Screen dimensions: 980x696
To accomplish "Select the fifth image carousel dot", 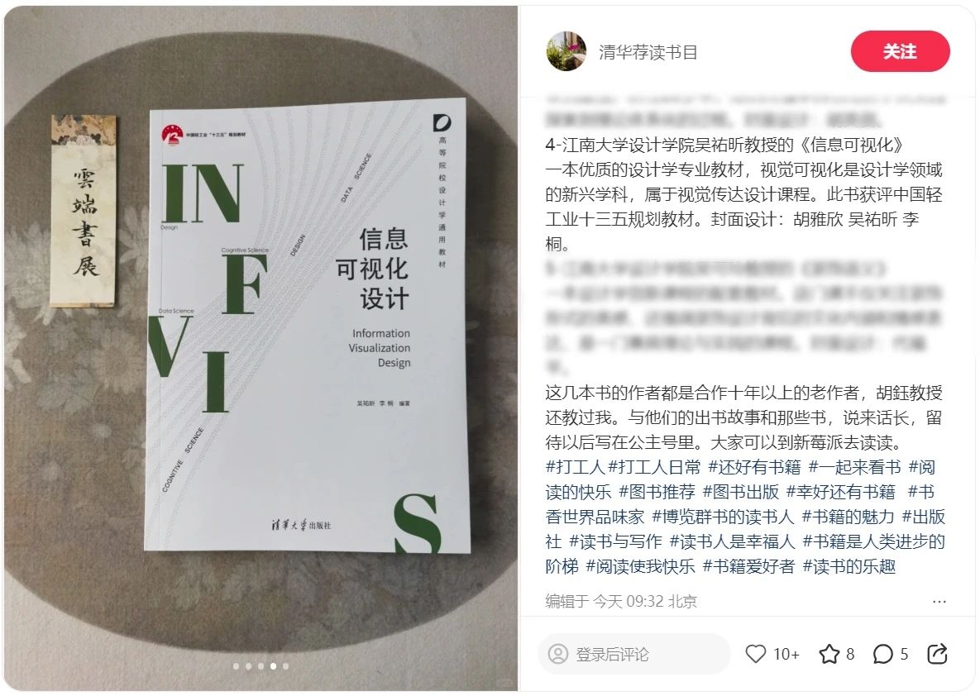I will pyautogui.click(x=285, y=666).
